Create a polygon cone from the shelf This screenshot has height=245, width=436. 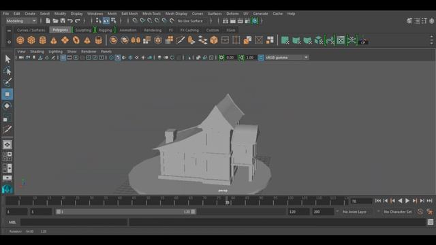(54, 40)
